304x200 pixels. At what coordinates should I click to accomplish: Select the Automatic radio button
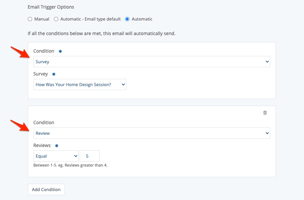[127, 19]
